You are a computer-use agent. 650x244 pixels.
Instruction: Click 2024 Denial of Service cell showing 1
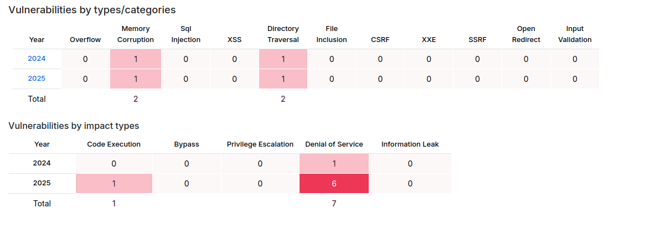point(334,164)
